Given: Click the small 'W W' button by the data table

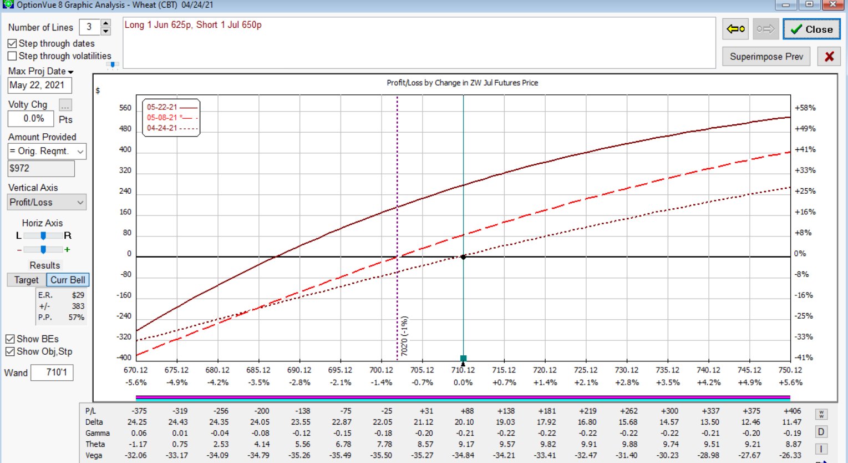Looking at the screenshot, I should pyautogui.click(x=821, y=415).
